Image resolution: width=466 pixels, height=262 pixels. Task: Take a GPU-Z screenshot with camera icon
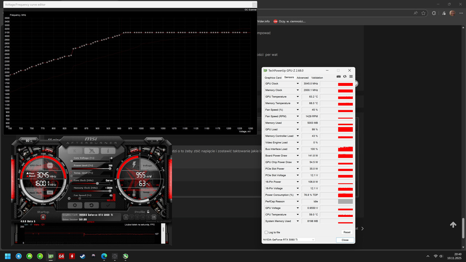pyautogui.click(x=339, y=77)
